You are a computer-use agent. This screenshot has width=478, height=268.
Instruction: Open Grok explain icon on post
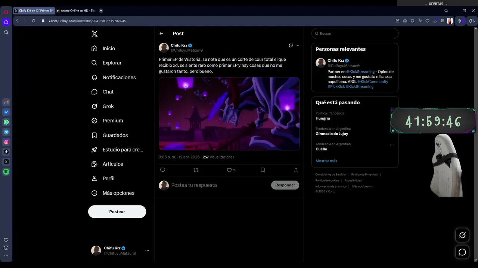click(291, 45)
